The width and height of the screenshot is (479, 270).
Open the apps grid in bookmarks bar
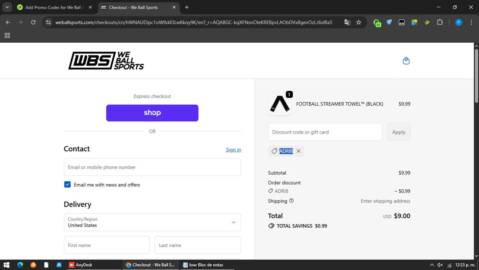(7, 35)
